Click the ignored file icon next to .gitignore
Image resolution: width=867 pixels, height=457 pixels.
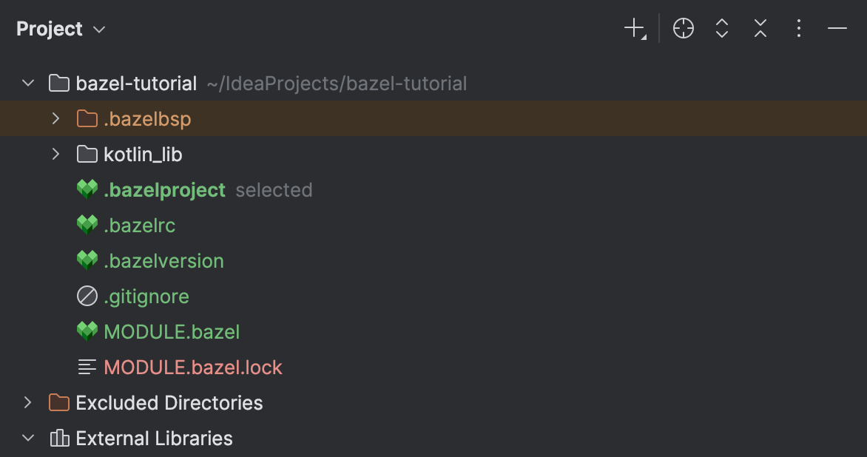pos(87,296)
